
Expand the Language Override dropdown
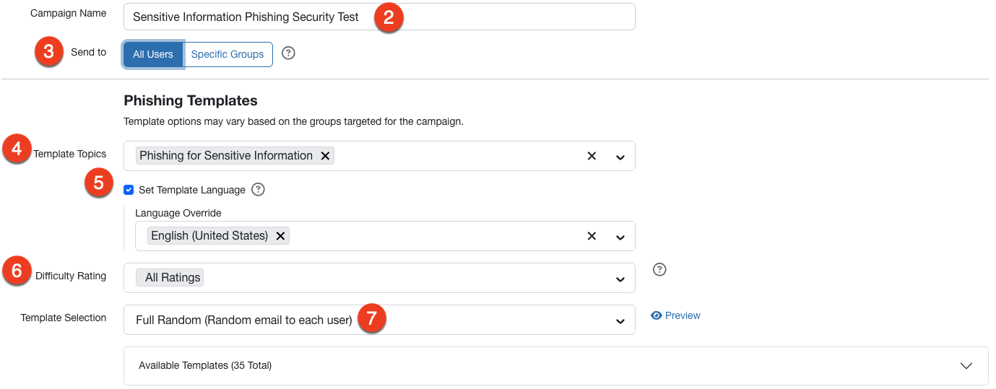pyautogui.click(x=620, y=237)
